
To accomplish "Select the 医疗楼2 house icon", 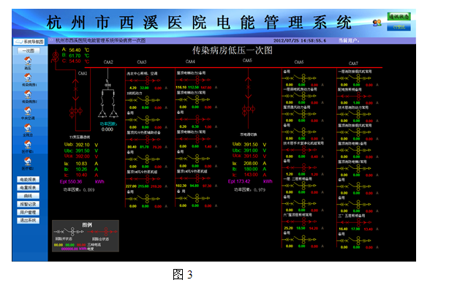I will tap(28, 161).
